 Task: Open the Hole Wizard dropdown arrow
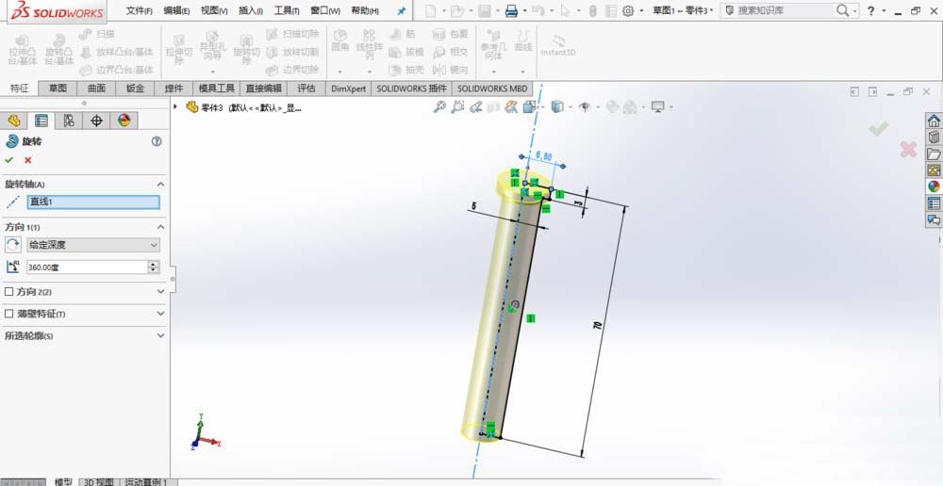click(x=212, y=72)
